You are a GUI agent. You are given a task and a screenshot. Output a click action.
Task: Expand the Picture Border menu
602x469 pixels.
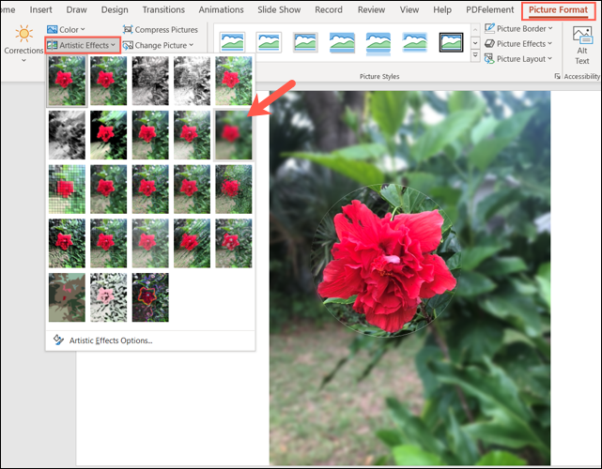[520, 28]
